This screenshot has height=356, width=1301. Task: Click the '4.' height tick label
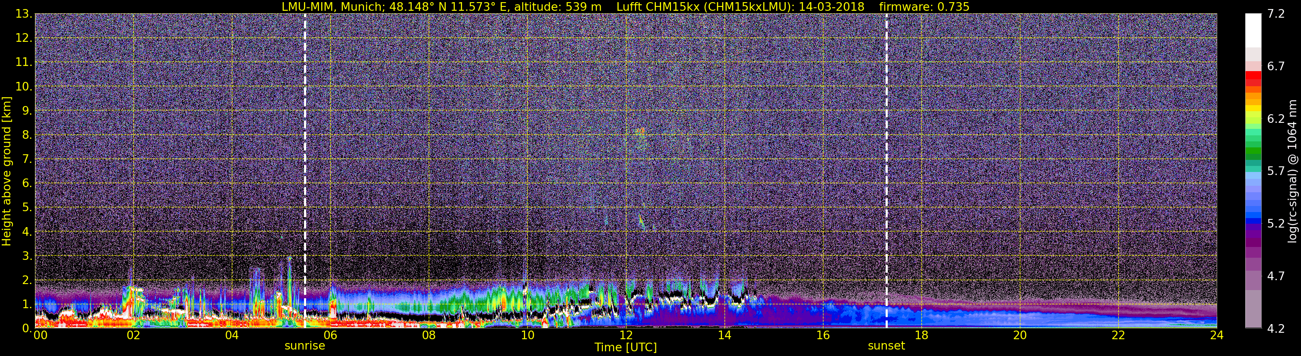tap(27, 232)
